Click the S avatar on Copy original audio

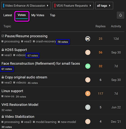[x=88, y=80]
